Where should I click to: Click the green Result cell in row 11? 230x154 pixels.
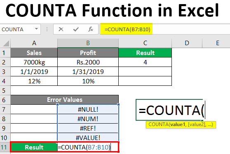34,147
